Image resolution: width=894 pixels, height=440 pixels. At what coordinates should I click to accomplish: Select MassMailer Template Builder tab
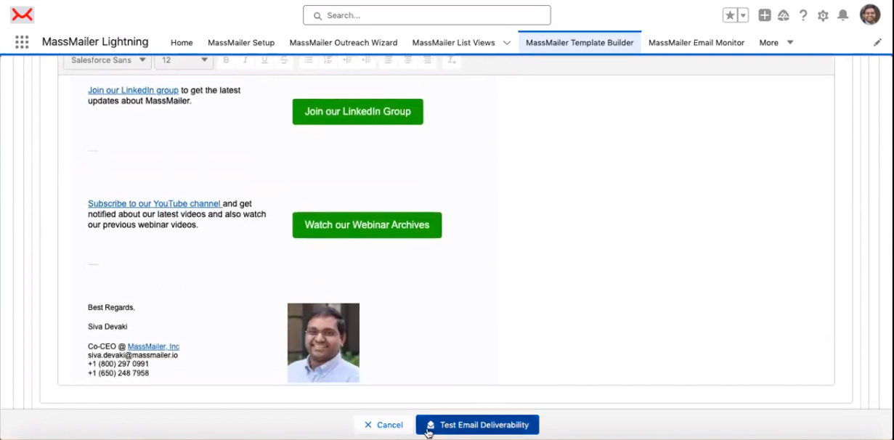coord(580,43)
